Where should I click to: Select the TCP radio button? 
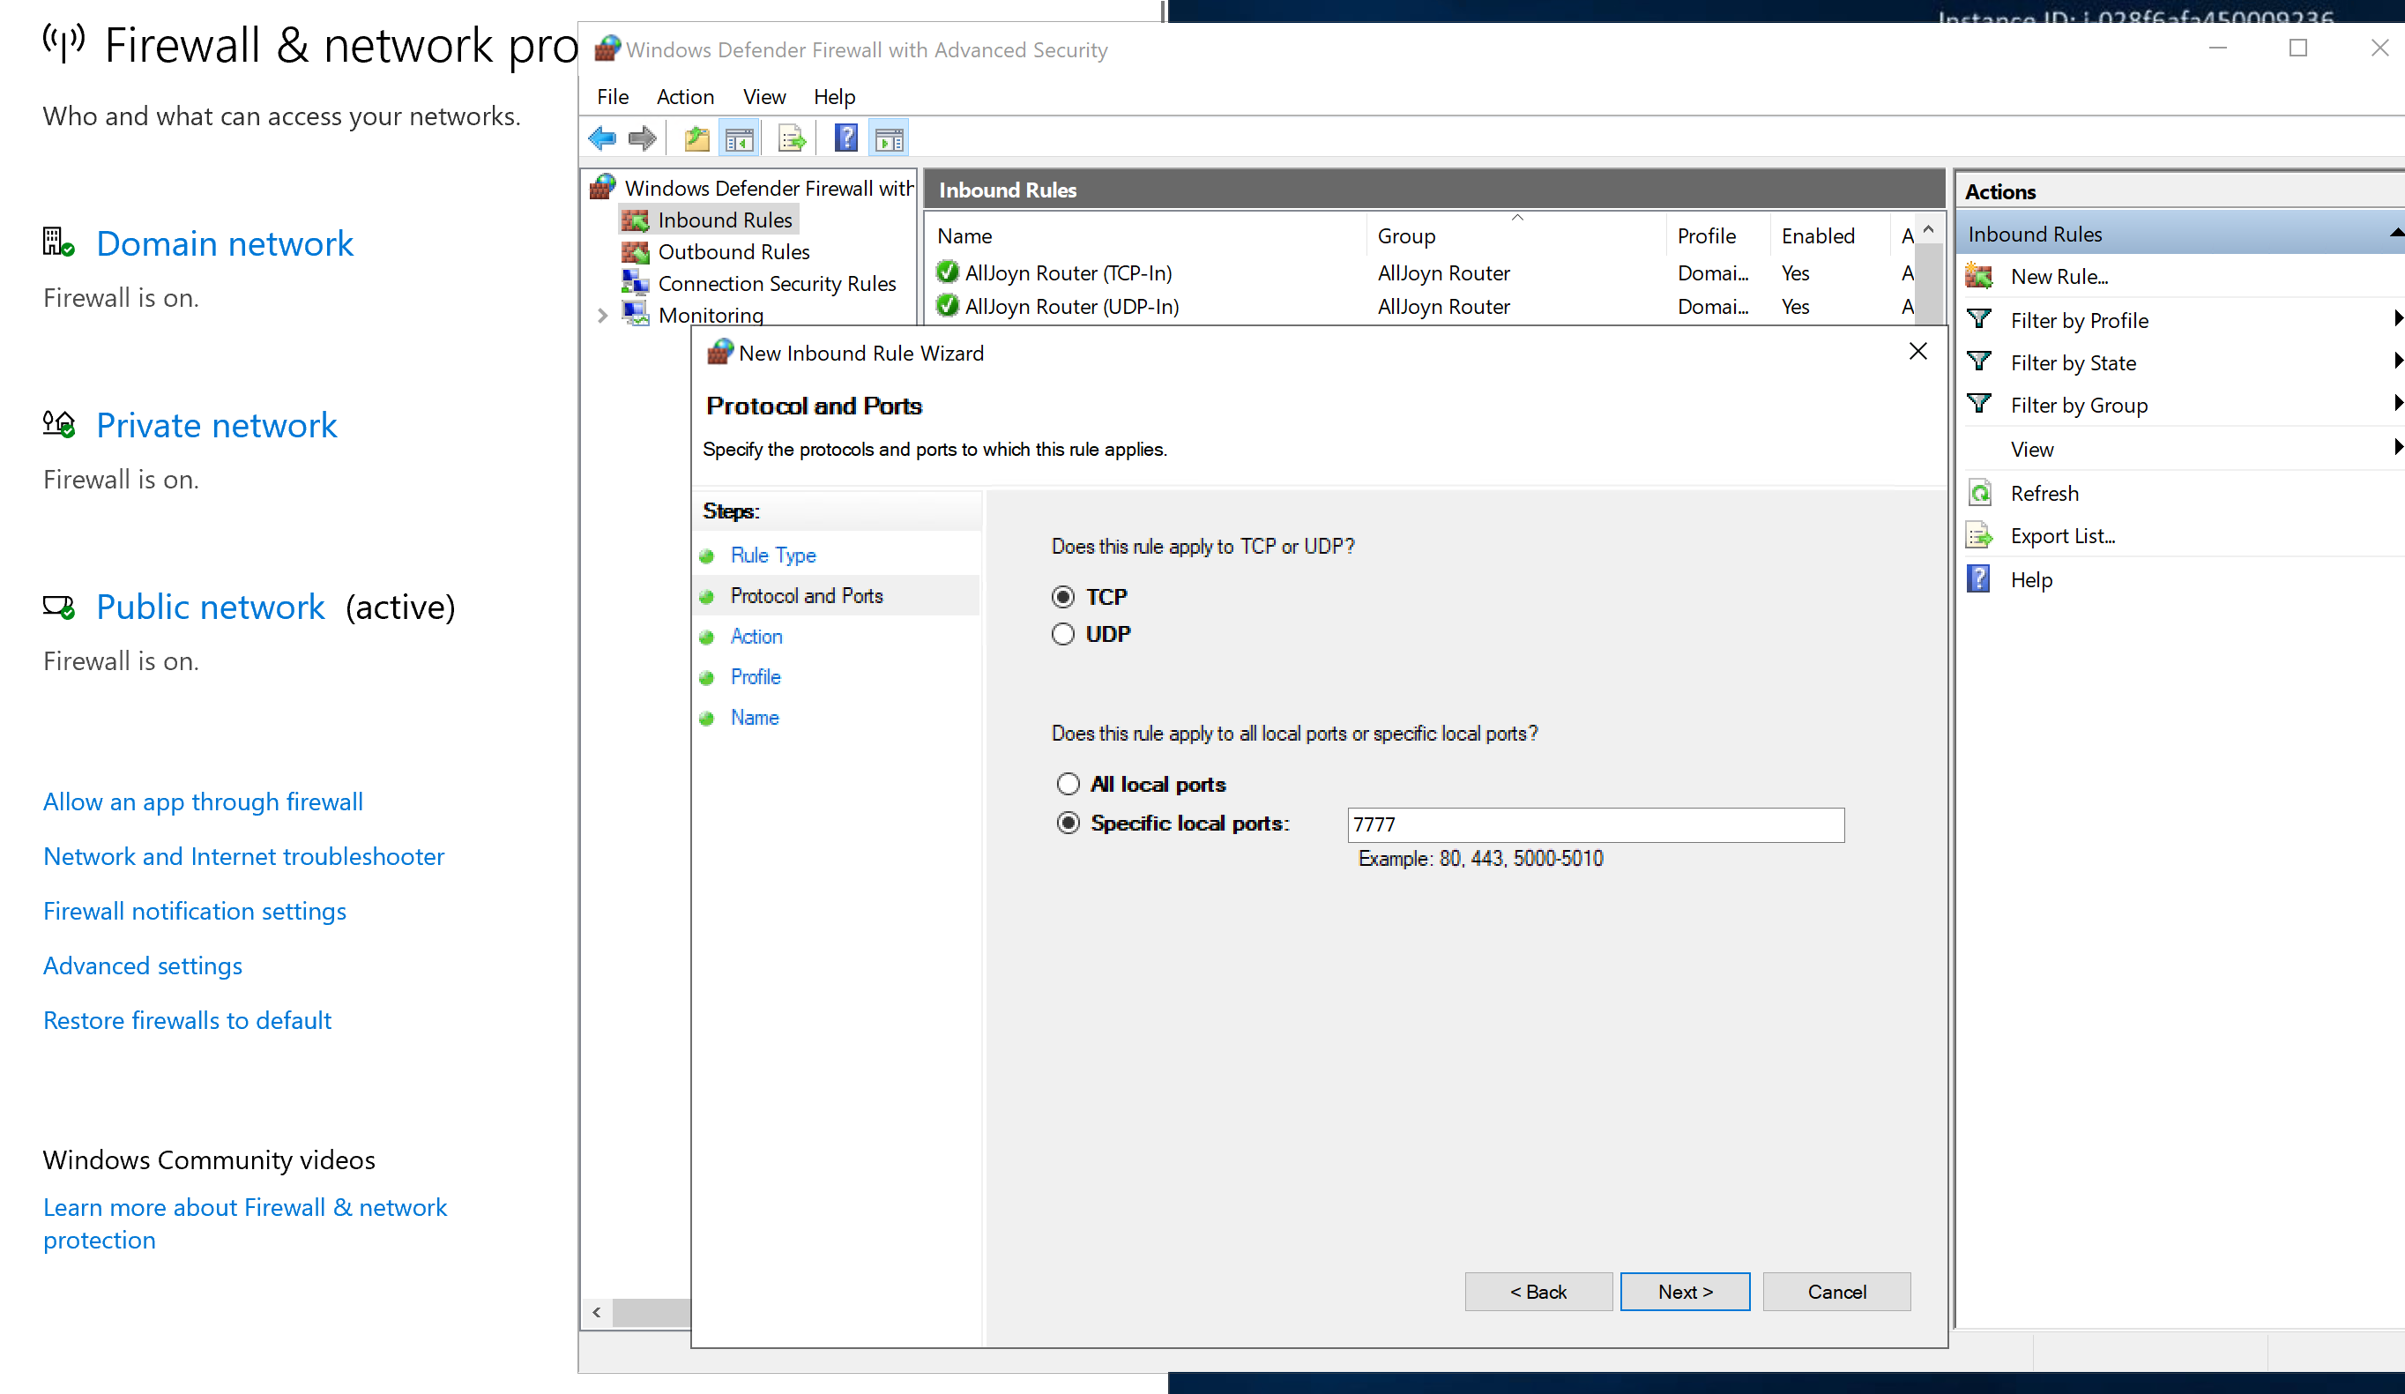pyautogui.click(x=1063, y=598)
